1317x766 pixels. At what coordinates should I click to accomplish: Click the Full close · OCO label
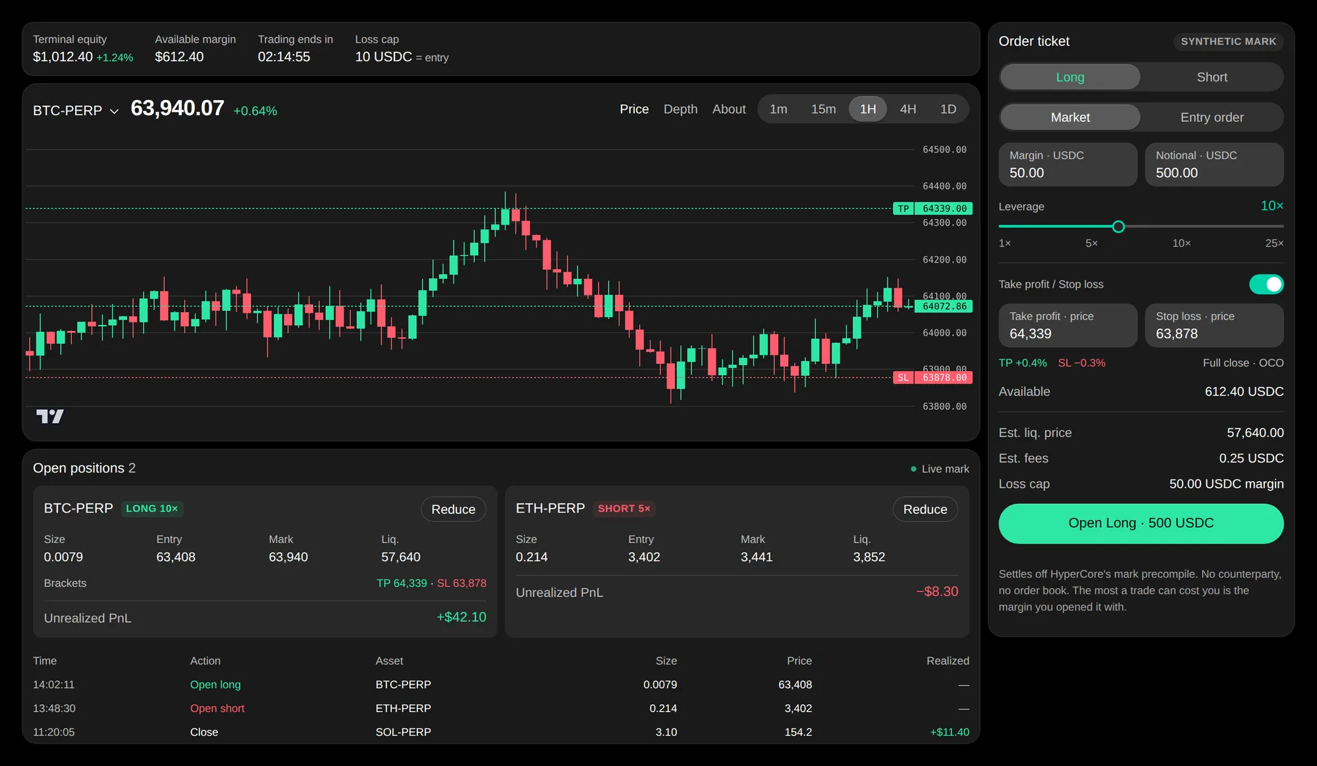tap(1243, 363)
